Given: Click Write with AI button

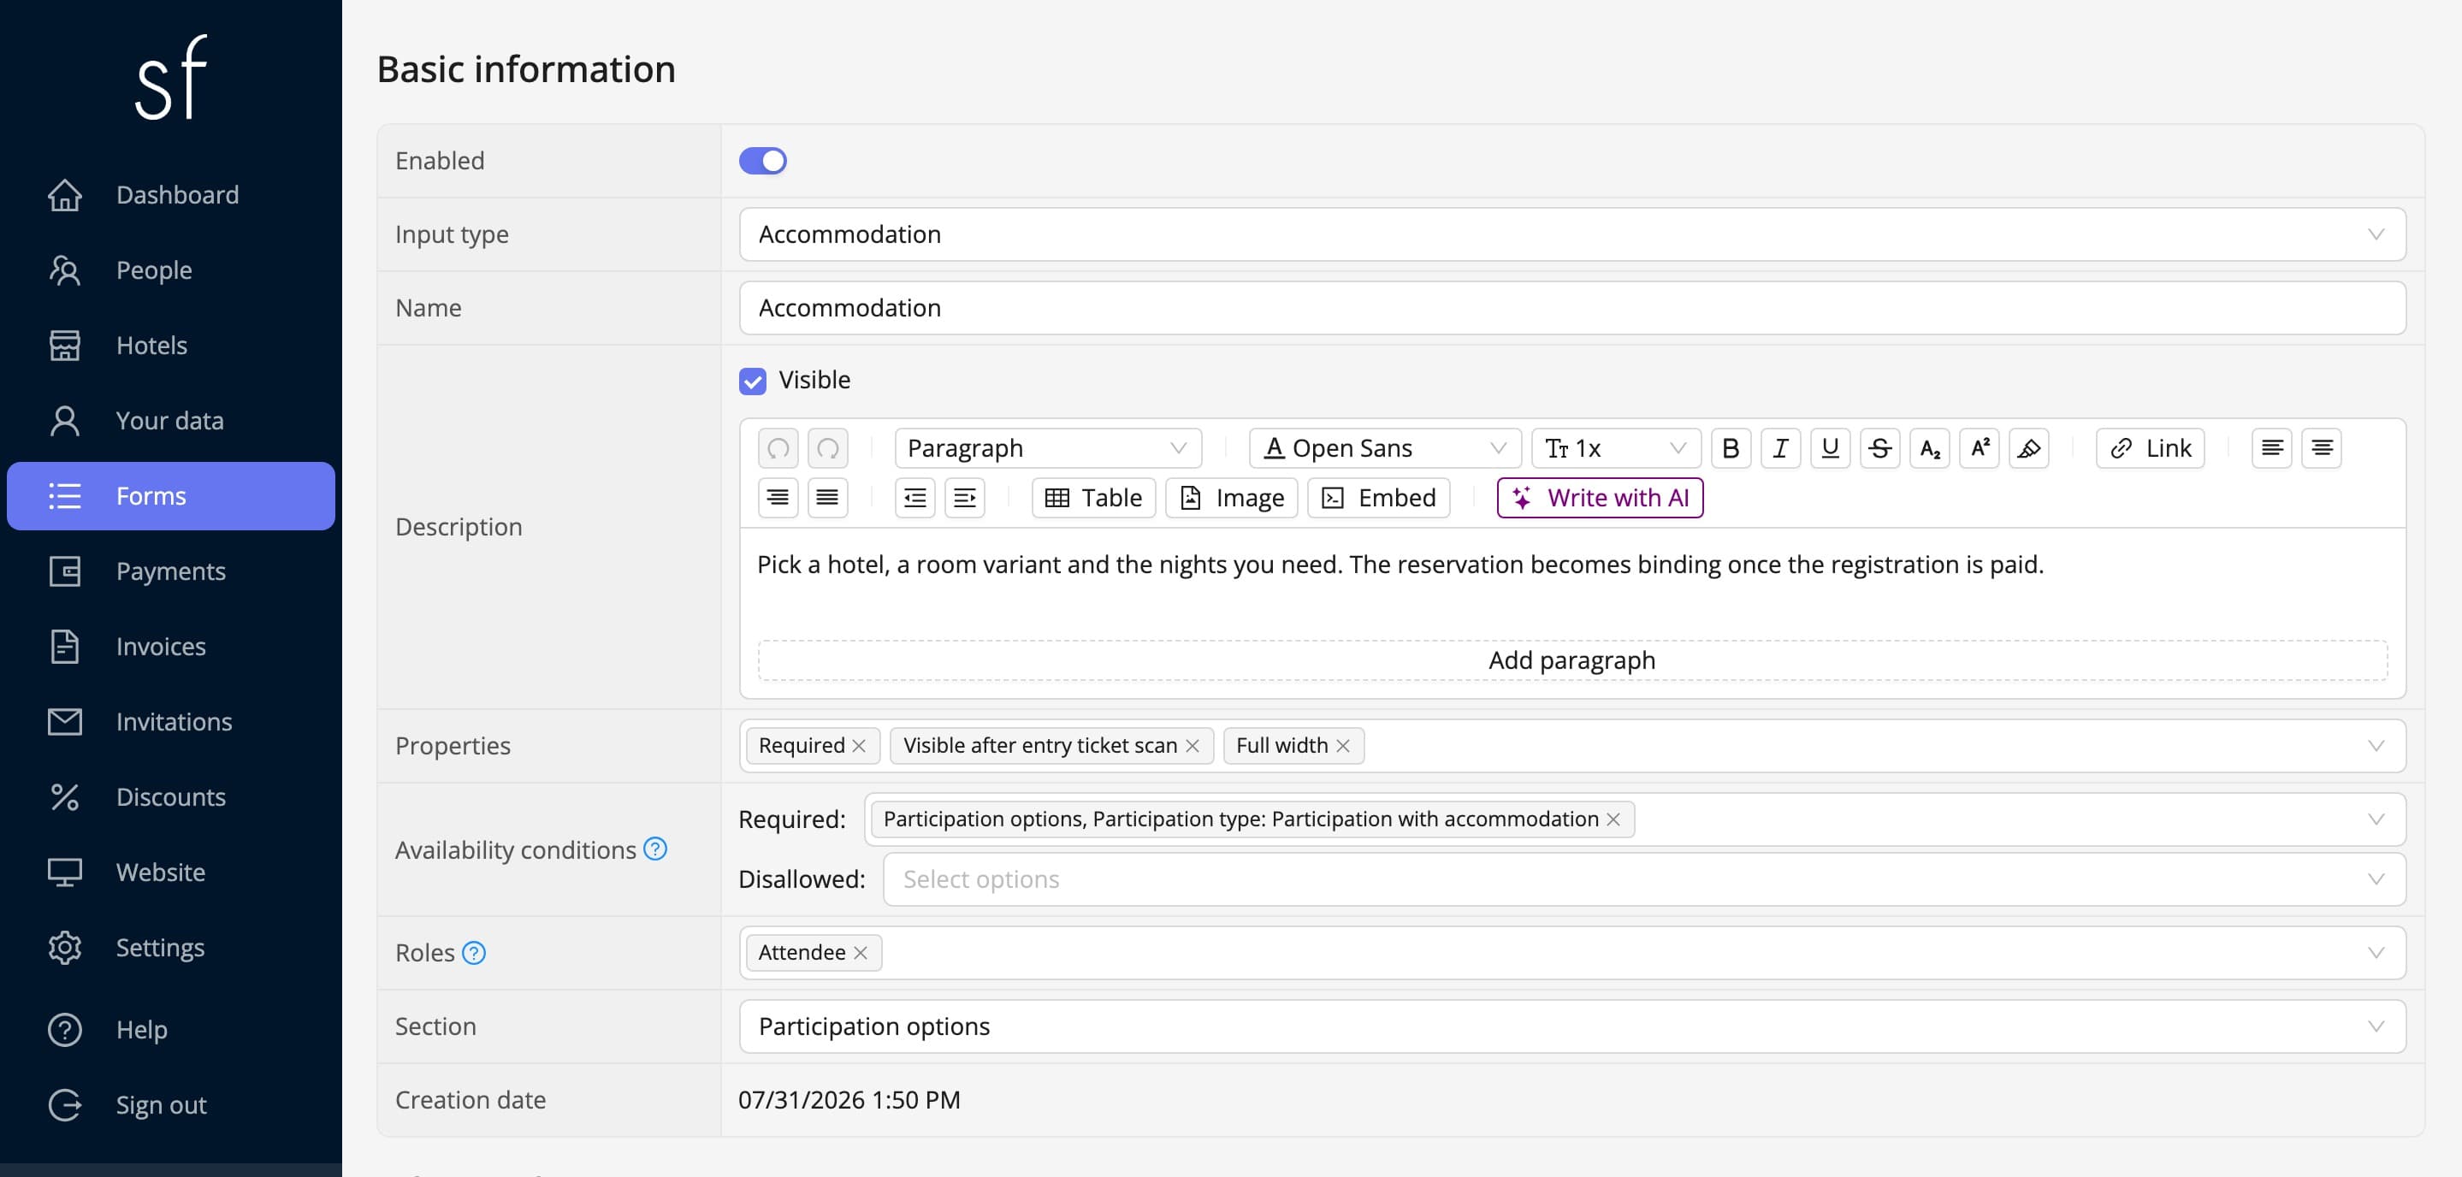Looking at the screenshot, I should point(1600,498).
